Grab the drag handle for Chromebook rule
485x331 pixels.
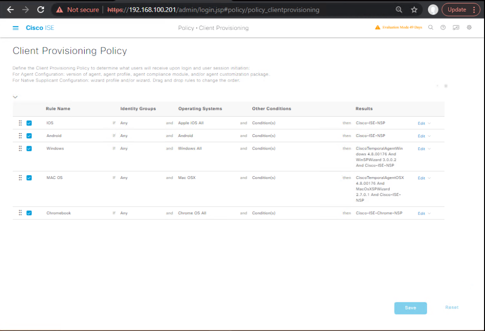(20, 213)
